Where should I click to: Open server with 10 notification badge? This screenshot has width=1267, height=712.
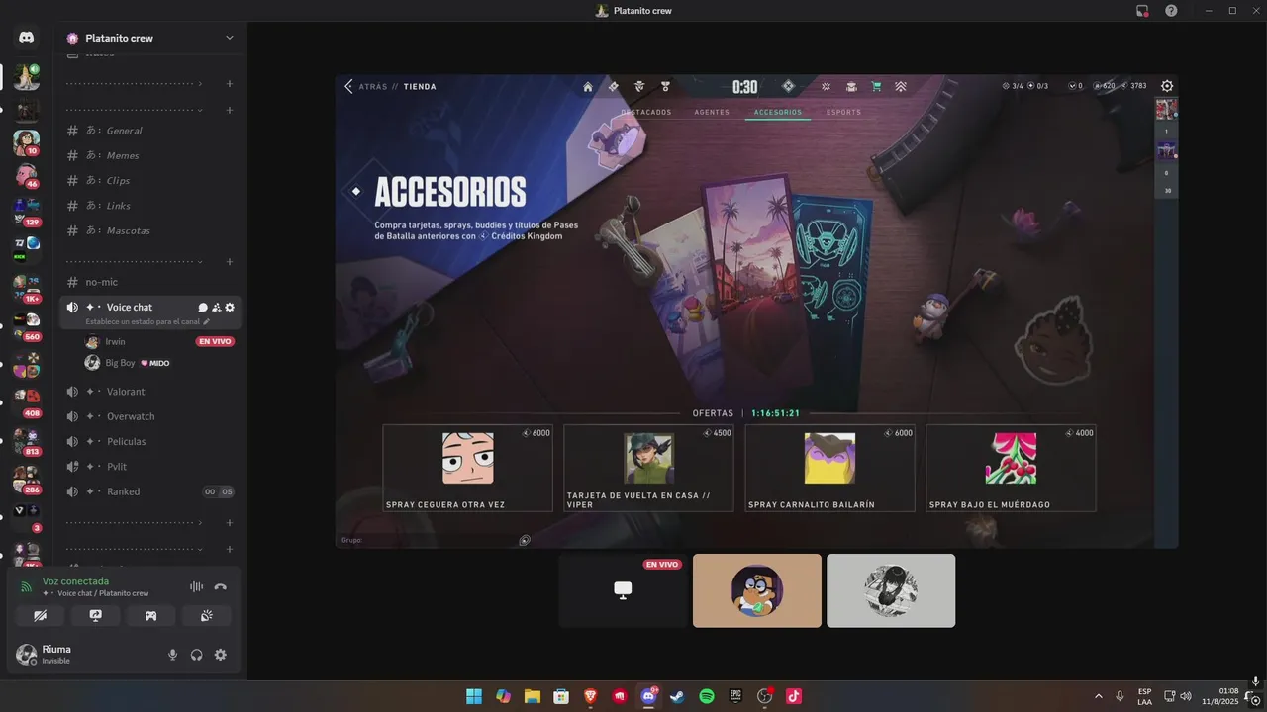(x=27, y=142)
